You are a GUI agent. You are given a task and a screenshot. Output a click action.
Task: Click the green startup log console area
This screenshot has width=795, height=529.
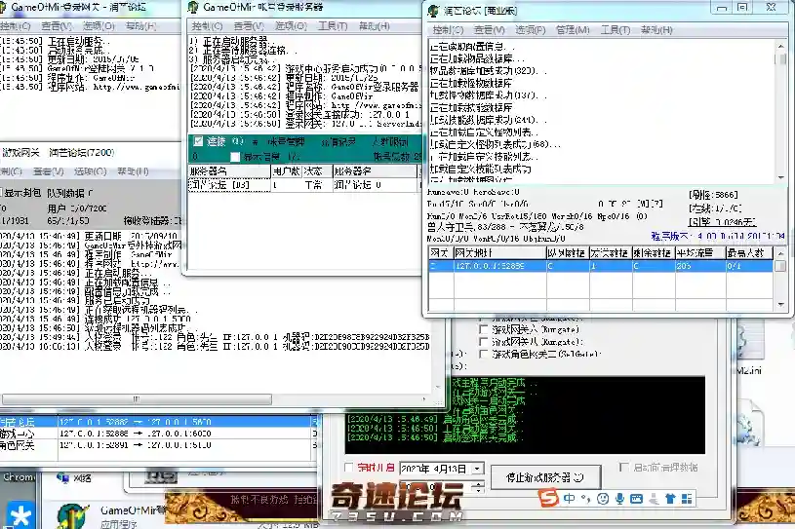tap(525, 415)
